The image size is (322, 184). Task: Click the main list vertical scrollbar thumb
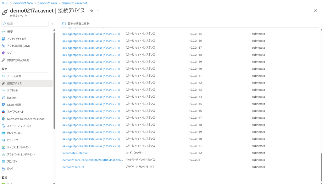pos(321,168)
